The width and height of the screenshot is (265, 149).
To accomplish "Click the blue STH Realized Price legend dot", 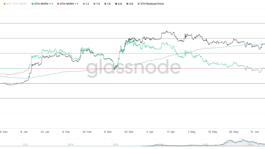I will coord(139,4).
